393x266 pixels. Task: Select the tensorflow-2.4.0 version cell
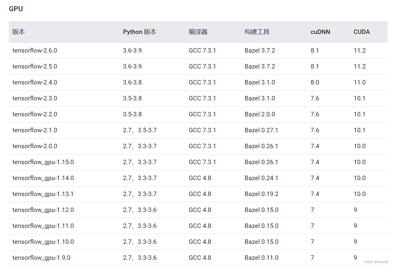tap(35, 82)
